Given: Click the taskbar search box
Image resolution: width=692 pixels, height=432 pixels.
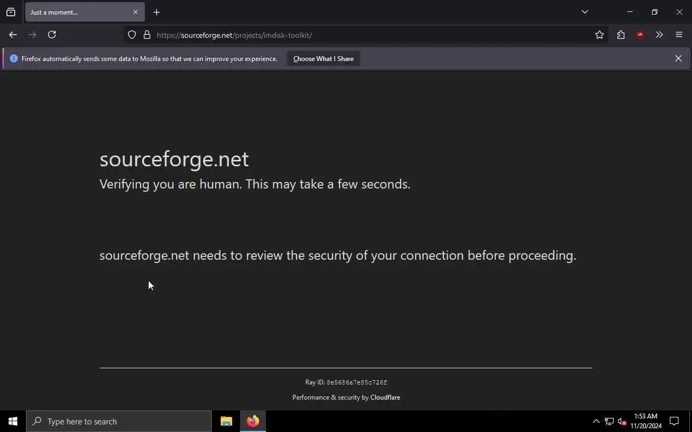Looking at the screenshot, I should coord(119,421).
